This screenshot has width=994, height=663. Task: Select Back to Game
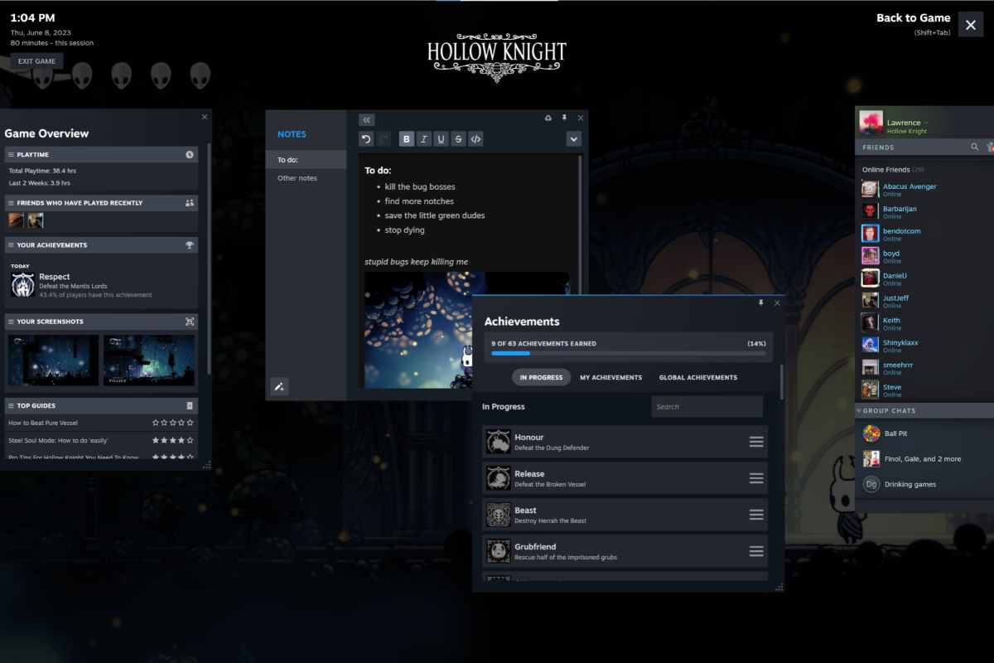click(913, 17)
